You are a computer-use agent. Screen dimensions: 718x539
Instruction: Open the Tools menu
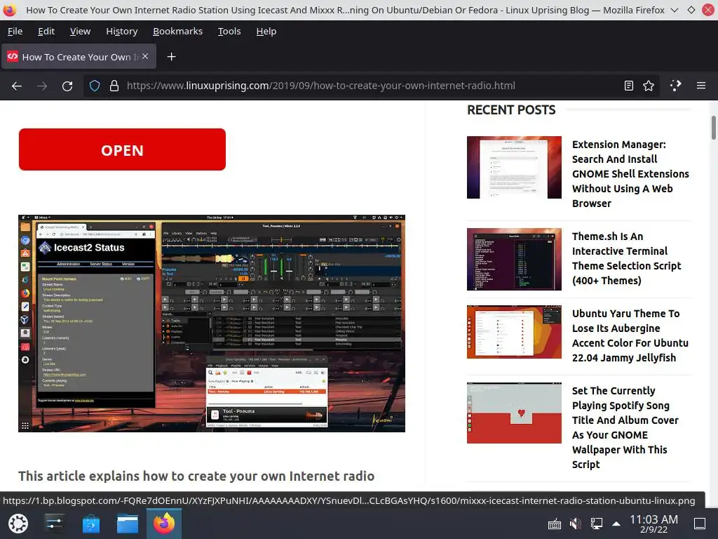[229, 31]
